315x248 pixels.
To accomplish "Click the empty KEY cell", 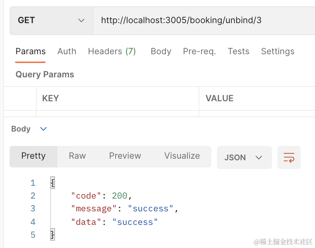I will pos(117,114).
